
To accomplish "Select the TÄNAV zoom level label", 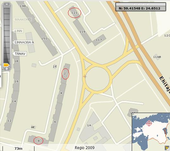I will (20, 54).
